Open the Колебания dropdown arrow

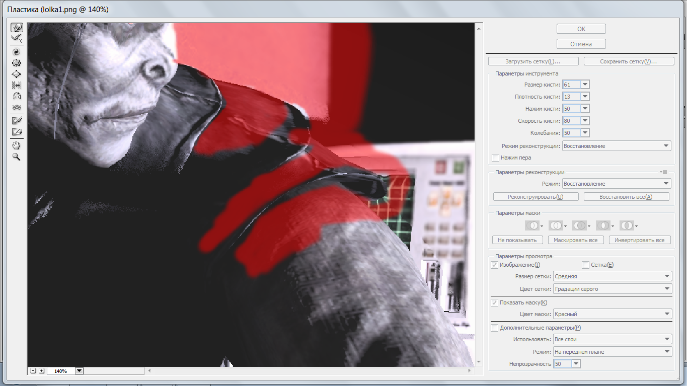click(585, 133)
